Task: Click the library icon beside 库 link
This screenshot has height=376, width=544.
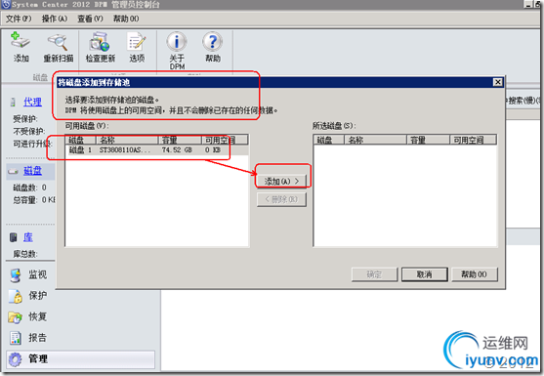Action: click(13, 237)
